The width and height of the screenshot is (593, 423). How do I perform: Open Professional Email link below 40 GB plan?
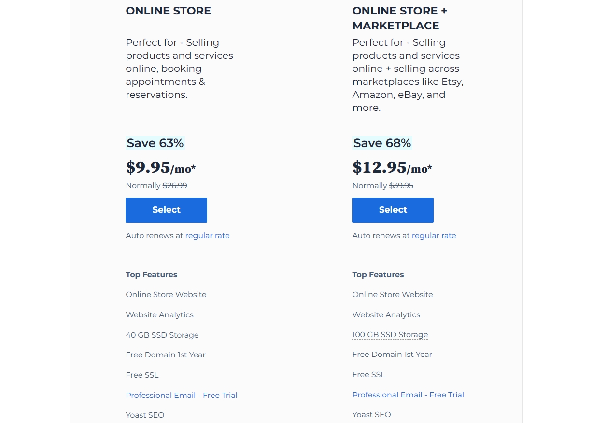(x=182, y=395)
